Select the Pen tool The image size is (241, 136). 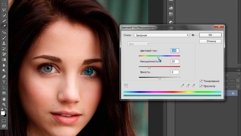tap(4, 76)
